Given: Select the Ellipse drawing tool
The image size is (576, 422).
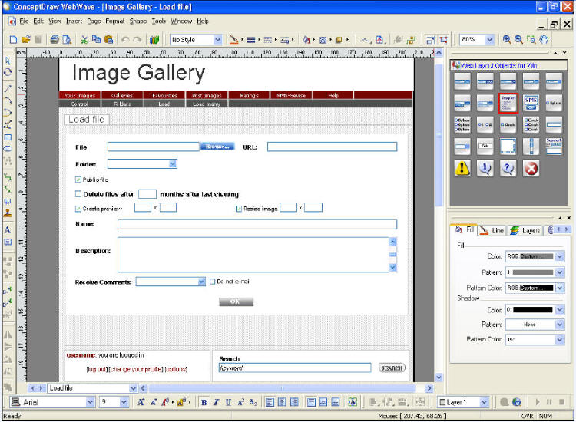Looking at the screenshot, I should 8,149.
